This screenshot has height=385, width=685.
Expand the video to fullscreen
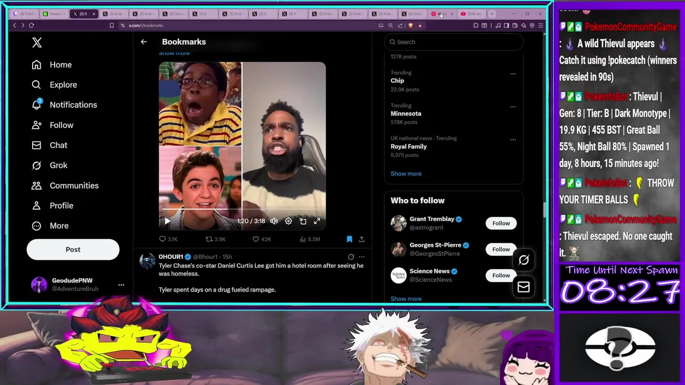[317, 221]
